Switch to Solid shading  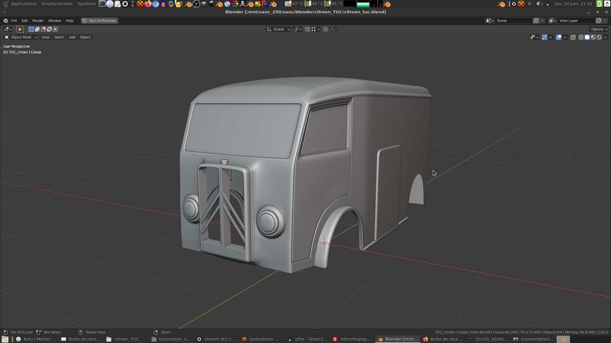tap(587, 37)
